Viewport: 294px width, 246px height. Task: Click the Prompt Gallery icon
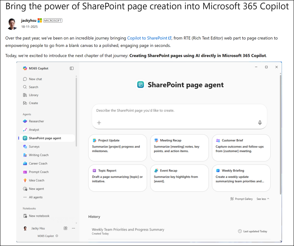tap(232, 199)
